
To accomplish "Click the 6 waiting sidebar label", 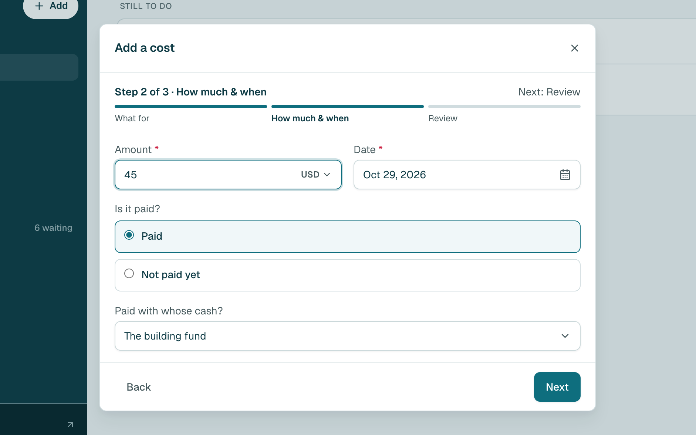I will (53, 228).
